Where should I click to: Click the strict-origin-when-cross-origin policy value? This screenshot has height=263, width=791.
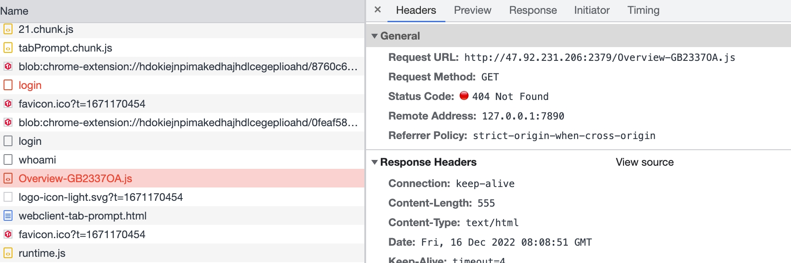click(564, 136)
